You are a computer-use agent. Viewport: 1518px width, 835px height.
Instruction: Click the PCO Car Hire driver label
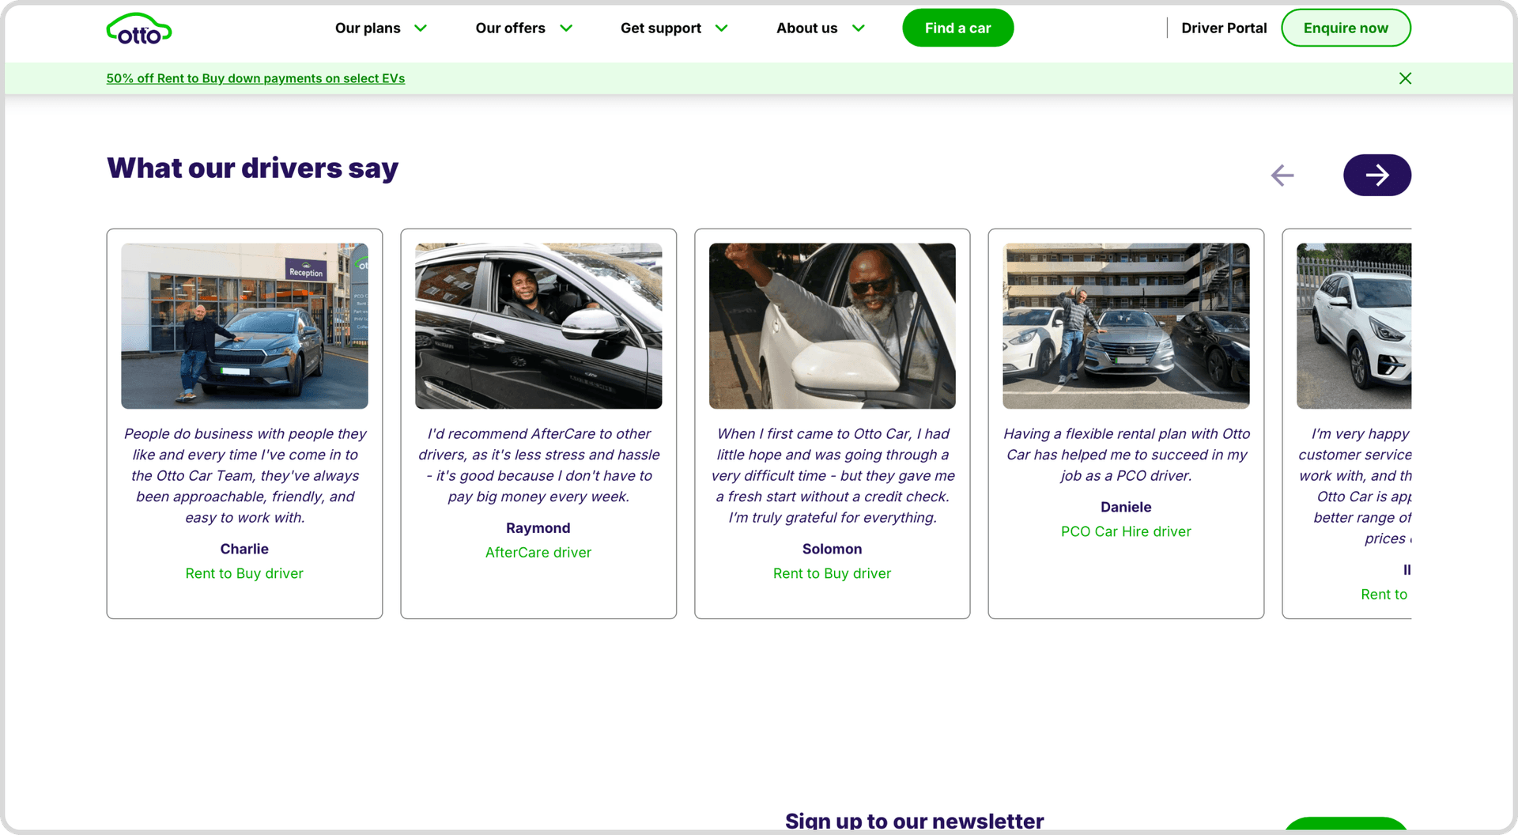(1126, 531)
